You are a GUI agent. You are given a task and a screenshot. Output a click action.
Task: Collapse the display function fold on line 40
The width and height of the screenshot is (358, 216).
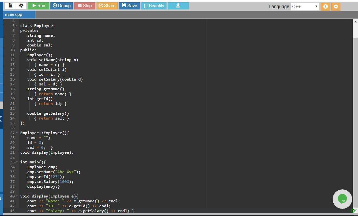17,196
